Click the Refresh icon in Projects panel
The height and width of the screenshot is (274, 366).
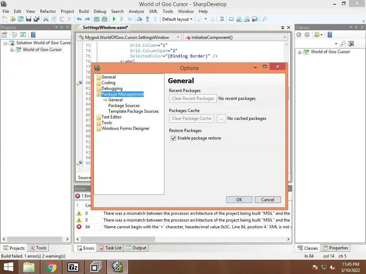[x=23, y=35]
